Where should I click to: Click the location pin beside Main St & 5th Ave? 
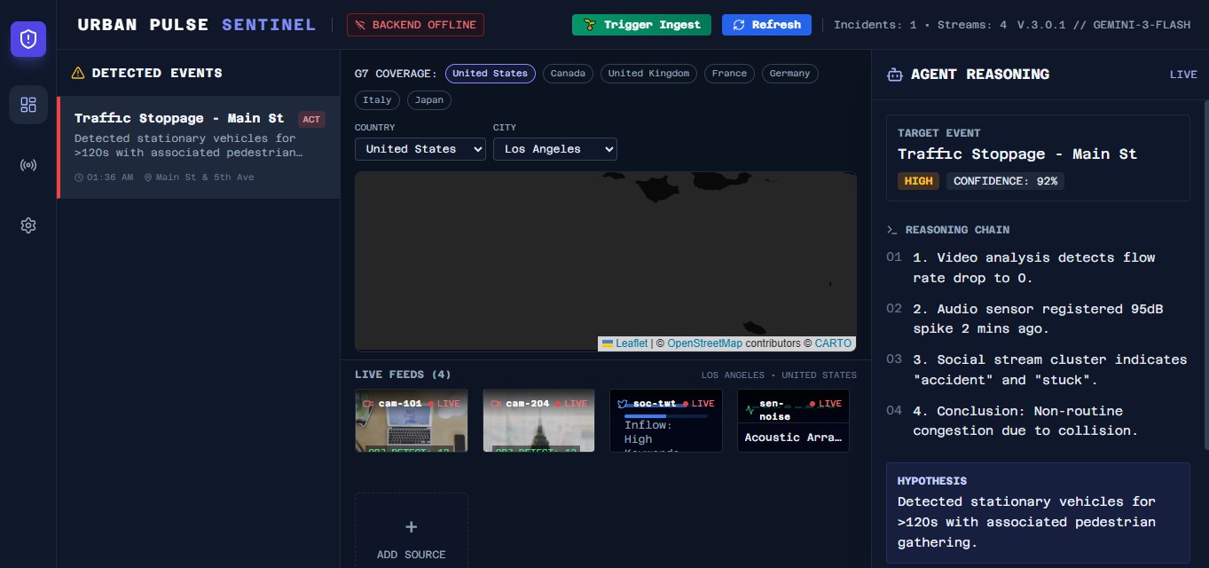(x=148, y=177)
